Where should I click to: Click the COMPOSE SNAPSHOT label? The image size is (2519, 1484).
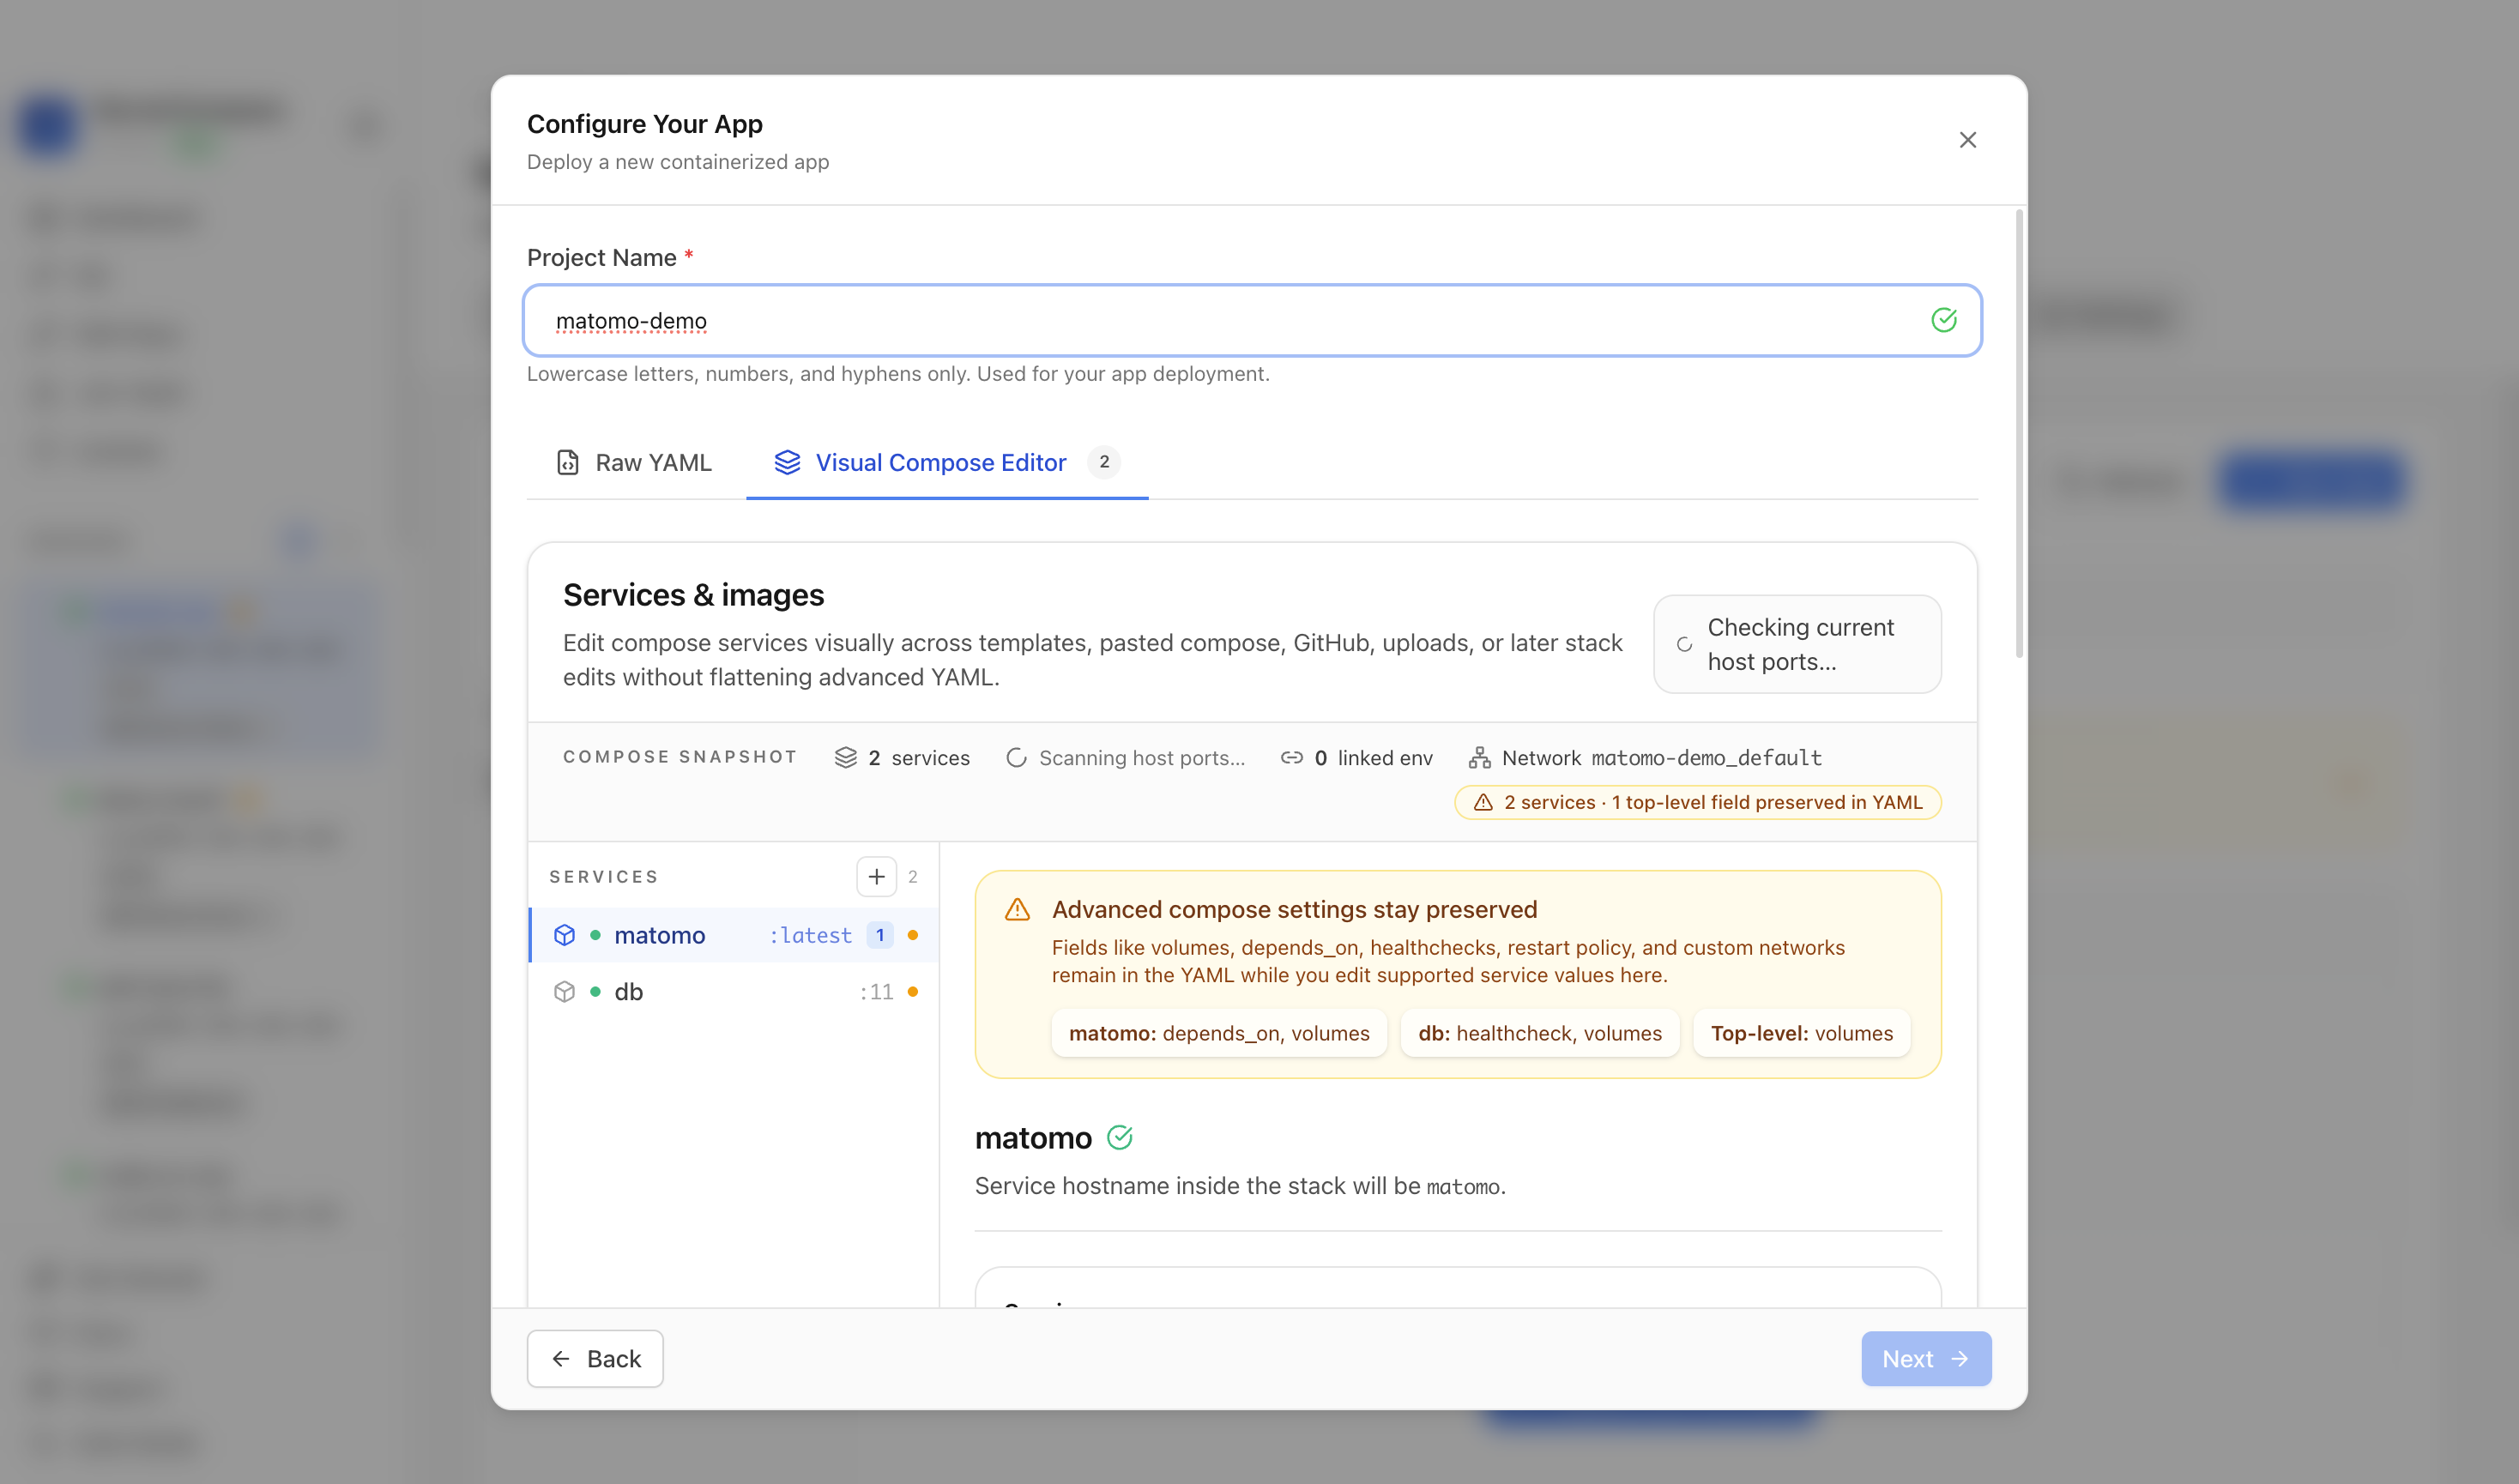click(x=679, y=756)
